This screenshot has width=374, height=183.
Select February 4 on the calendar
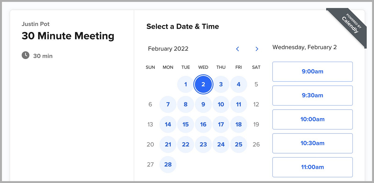tap(239, 84)
